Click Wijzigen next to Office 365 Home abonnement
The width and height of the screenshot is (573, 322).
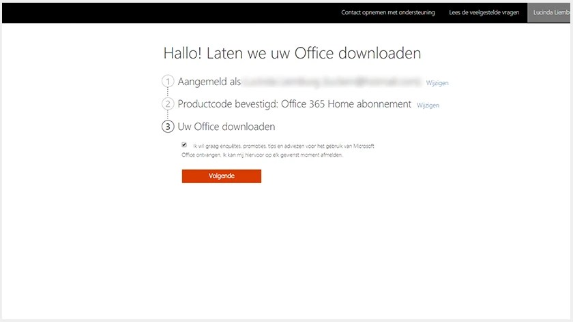pos(428,106)
